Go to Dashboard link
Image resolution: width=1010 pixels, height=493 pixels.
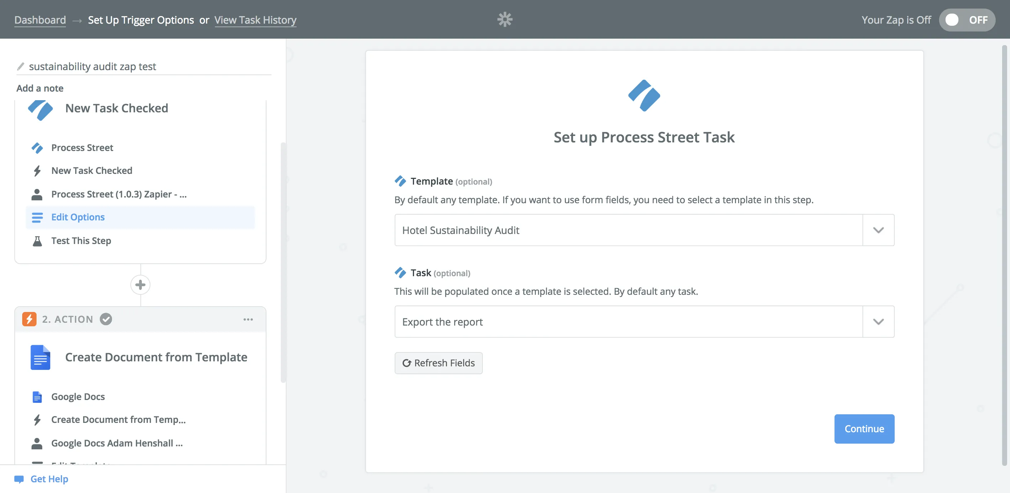point(40,20)
